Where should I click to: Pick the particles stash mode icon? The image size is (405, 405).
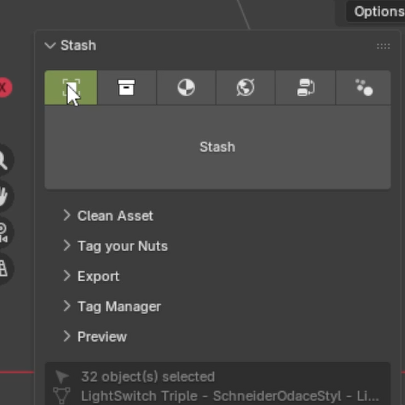click(x=364, y=87)
